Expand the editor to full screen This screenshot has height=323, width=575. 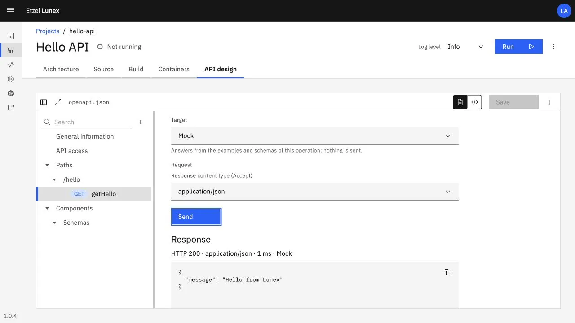(x=58, y=102)
